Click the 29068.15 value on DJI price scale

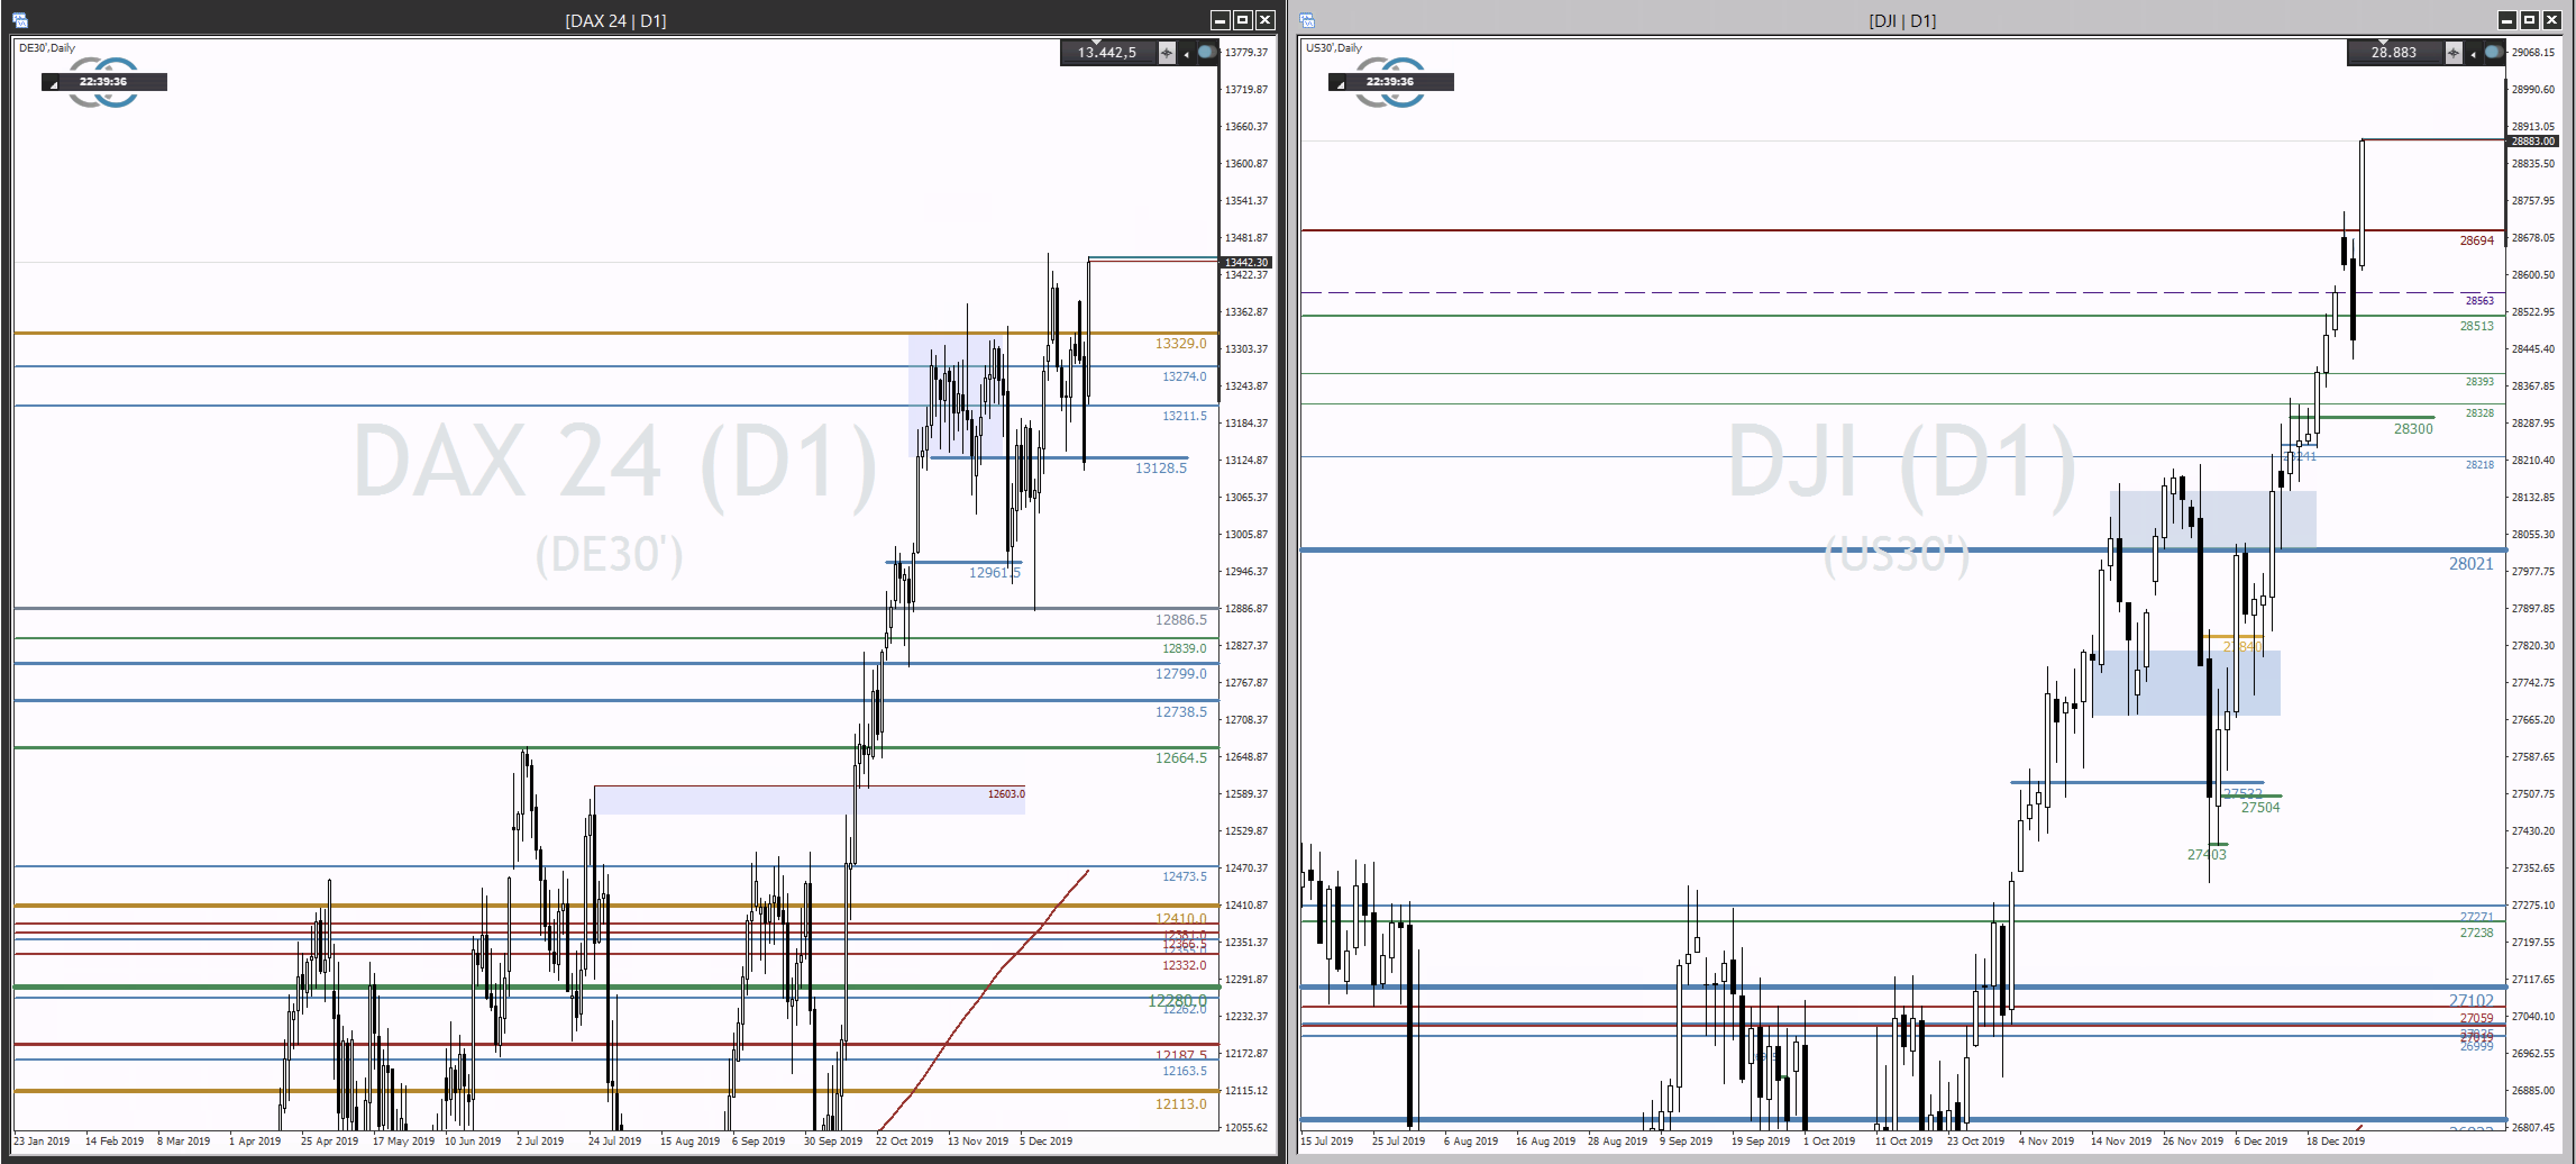(2533, 52)
